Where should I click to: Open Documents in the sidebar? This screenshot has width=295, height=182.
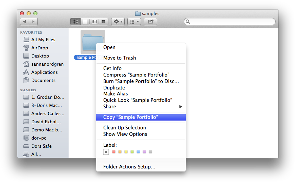[x=39, y=80]
